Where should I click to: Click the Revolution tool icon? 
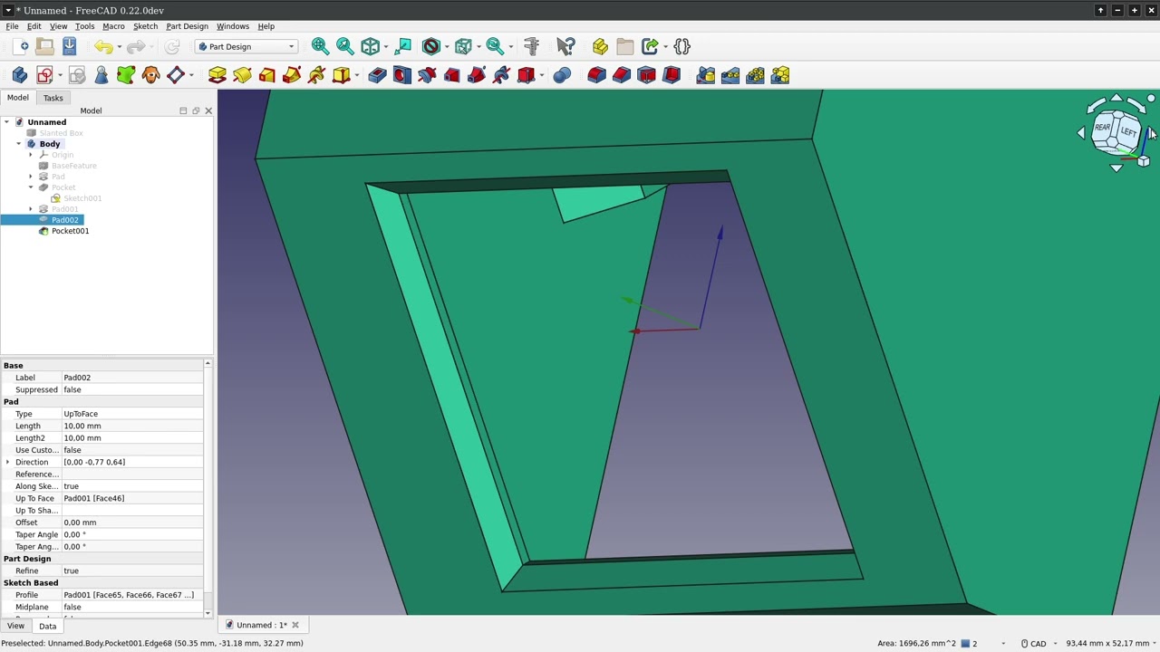pos(242,75)
